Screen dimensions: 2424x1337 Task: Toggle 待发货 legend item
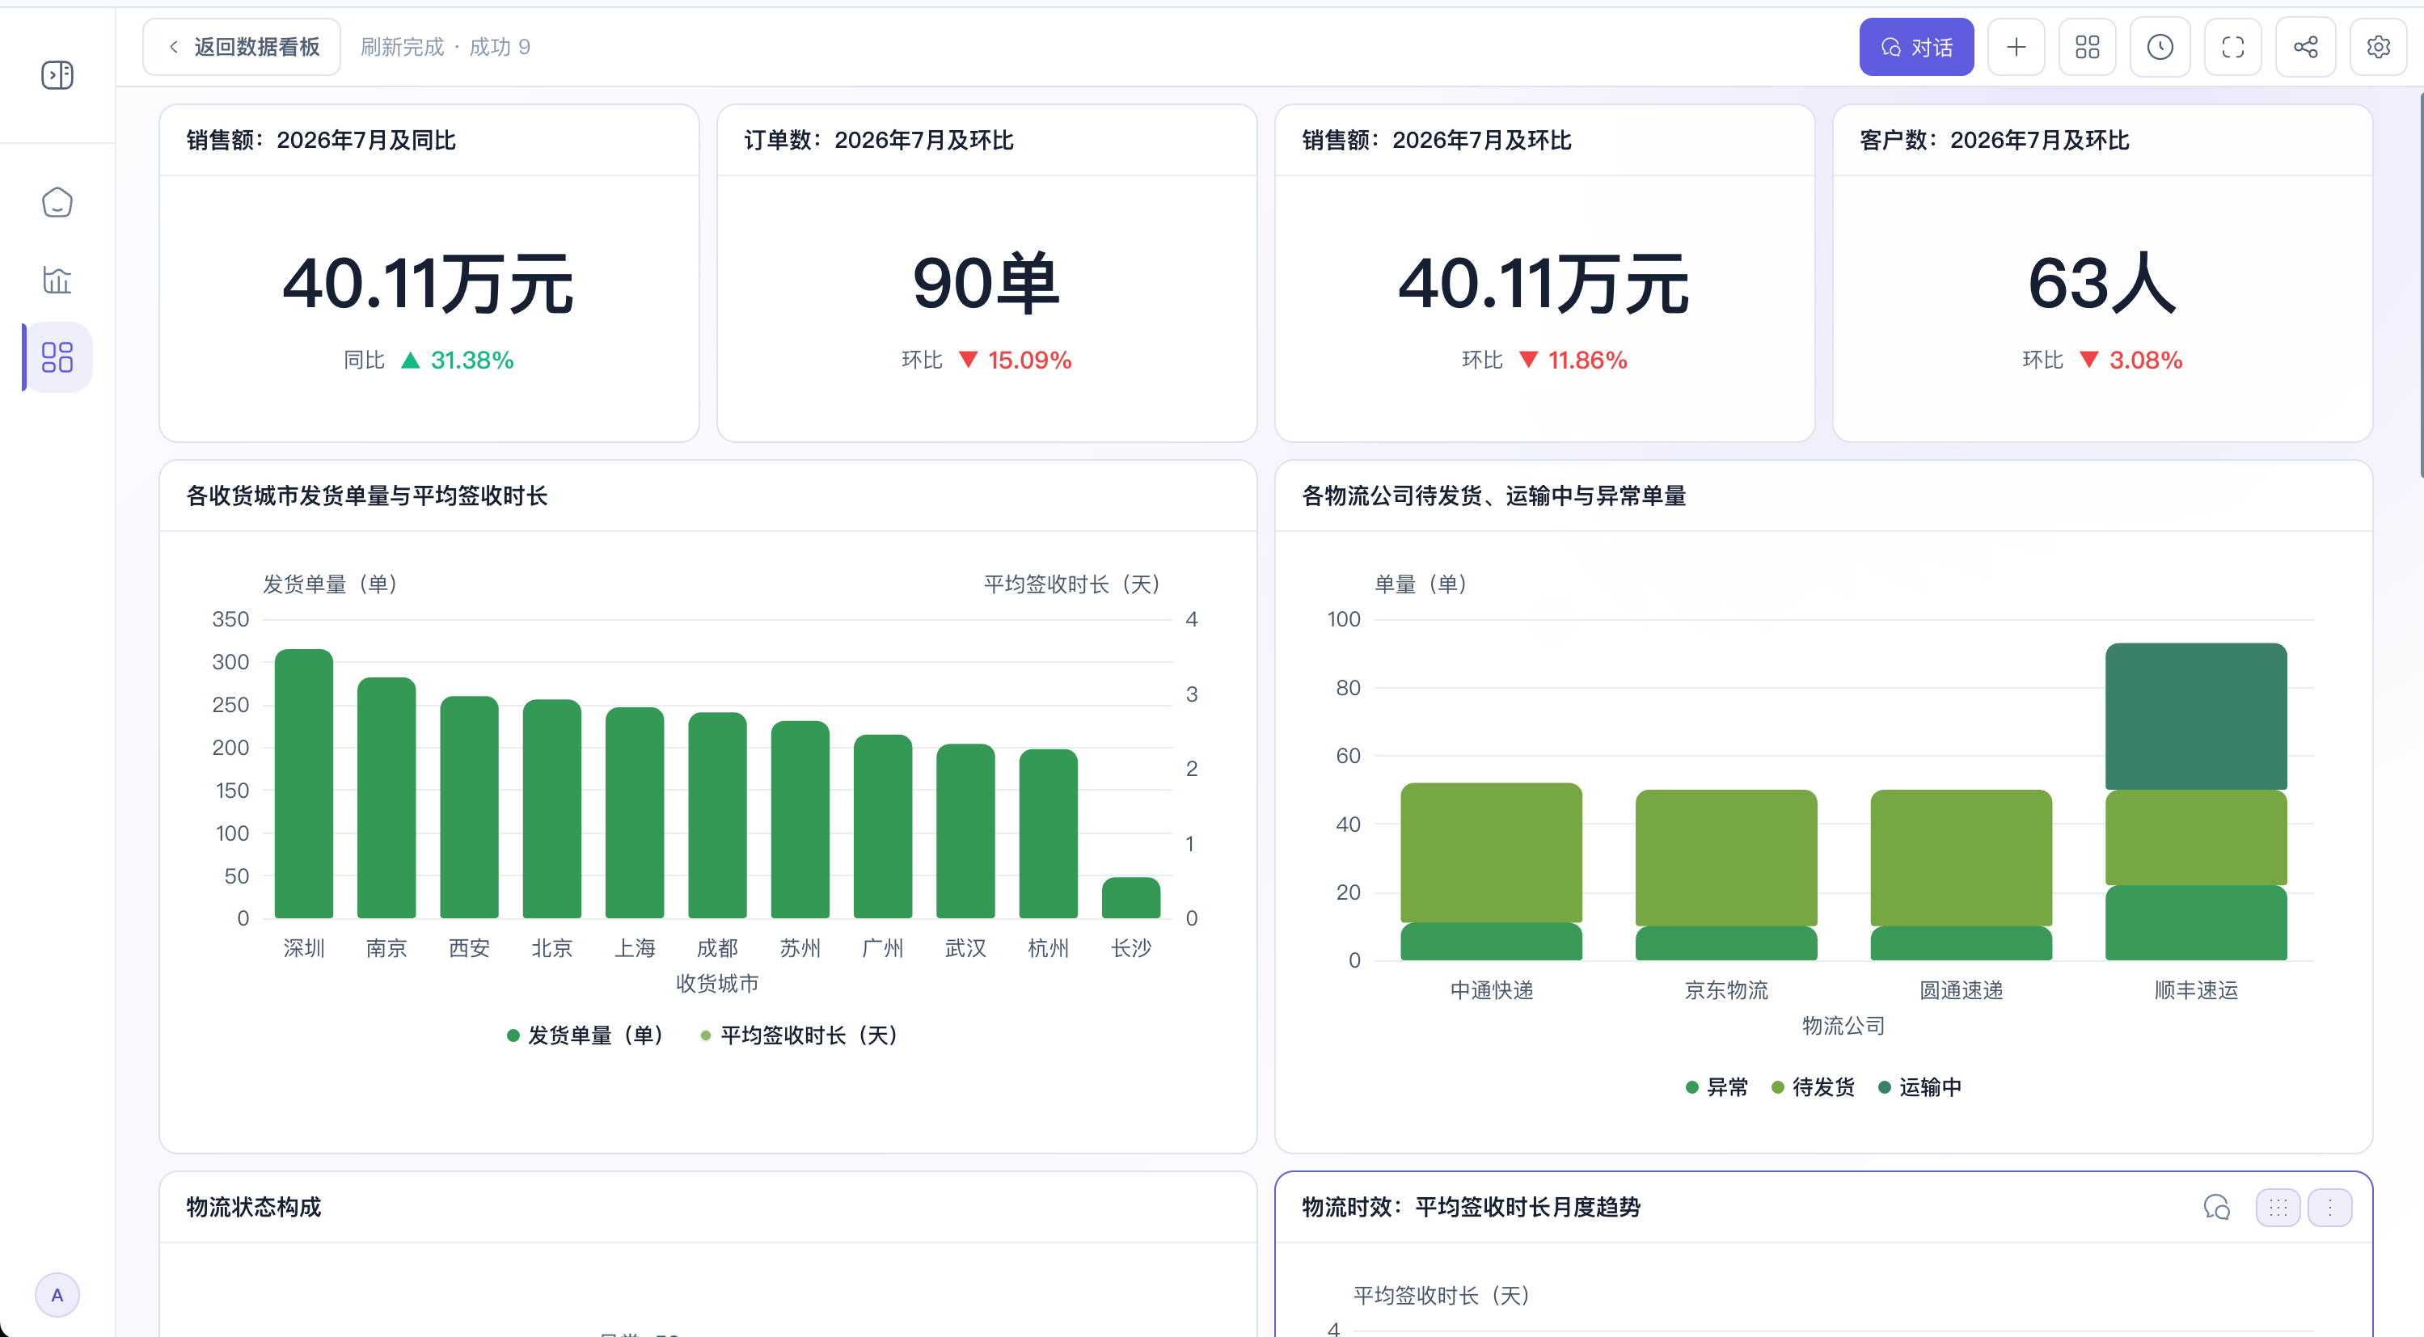(1813, 1086)
